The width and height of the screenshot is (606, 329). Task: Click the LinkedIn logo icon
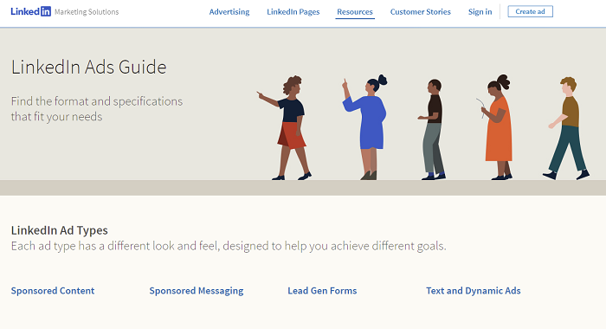click(x=31, y=11)
